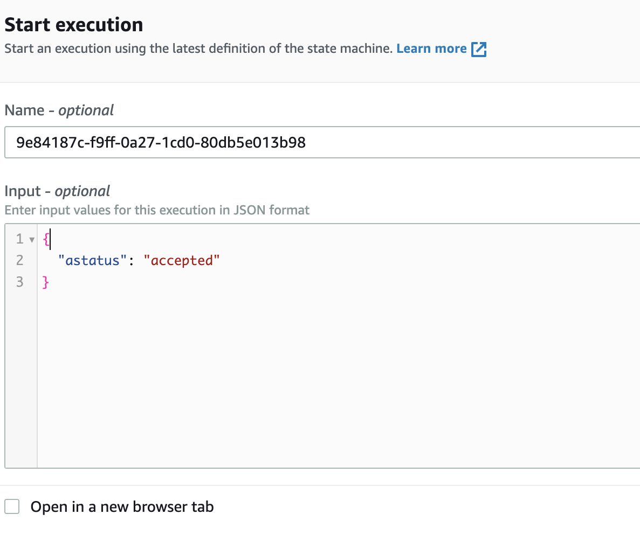Click line number 1 in the editor gutter
Screen dimensions: 640x535
[x=19, y=239]
